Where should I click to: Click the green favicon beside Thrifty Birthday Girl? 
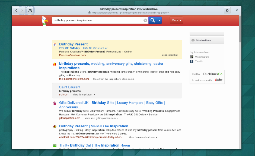coord(55,146)
